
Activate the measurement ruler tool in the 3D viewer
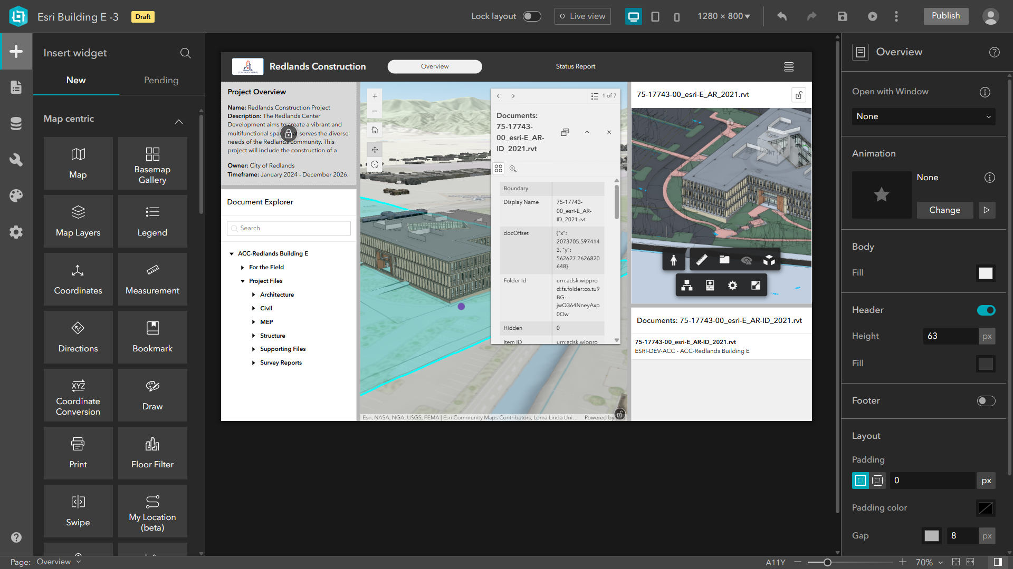pyautogui.click(x=702, y=259)
